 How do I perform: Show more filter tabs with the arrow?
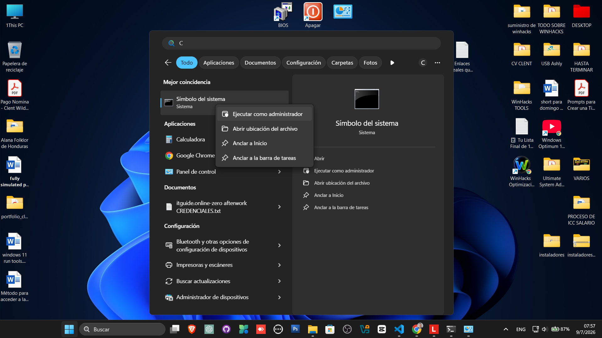(392, 63)
